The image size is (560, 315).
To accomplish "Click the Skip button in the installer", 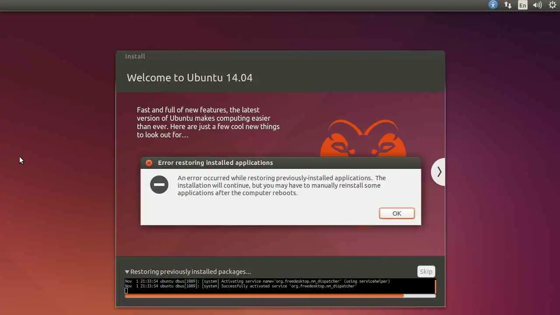I will pyautogui.click(x=426, y=271).
